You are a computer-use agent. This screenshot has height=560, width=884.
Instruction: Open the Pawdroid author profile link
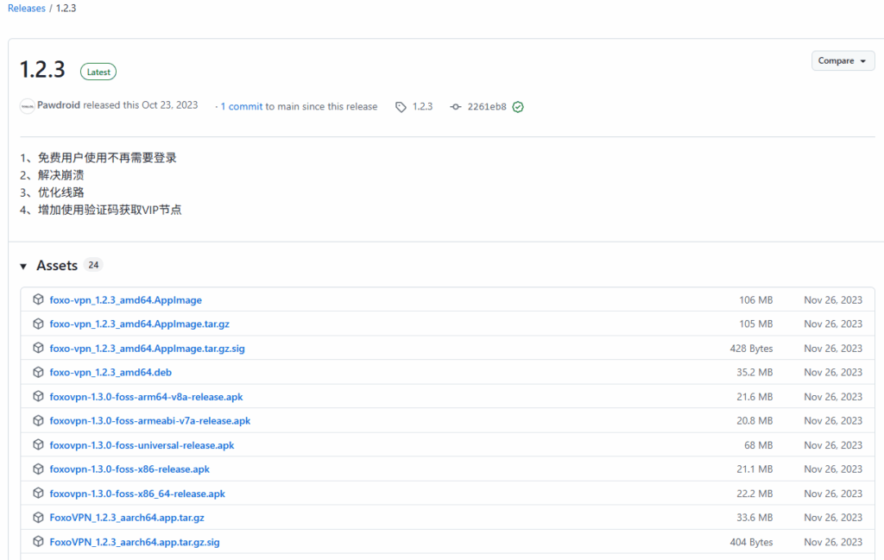(x=59, y=105)
